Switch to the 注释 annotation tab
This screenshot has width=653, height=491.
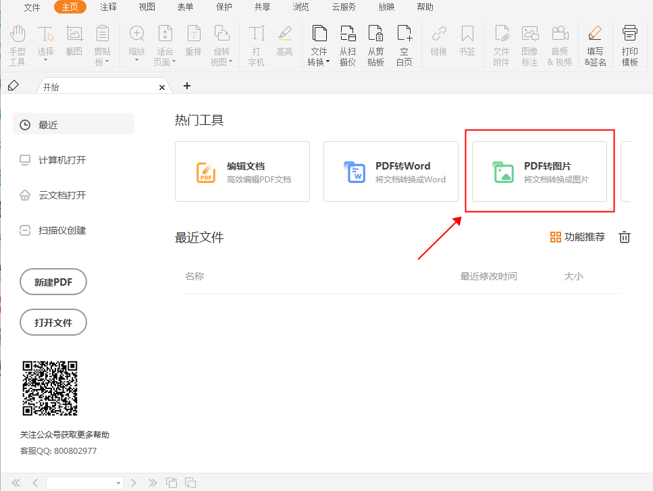click(x=108, y=7)
